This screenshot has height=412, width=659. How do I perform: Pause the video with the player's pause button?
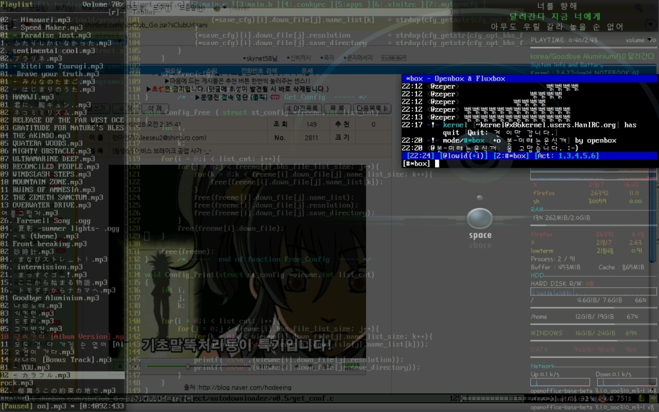(x=120, y=366)
